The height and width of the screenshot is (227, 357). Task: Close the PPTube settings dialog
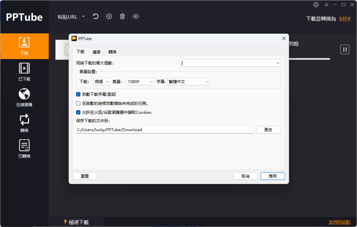[284, 38]
